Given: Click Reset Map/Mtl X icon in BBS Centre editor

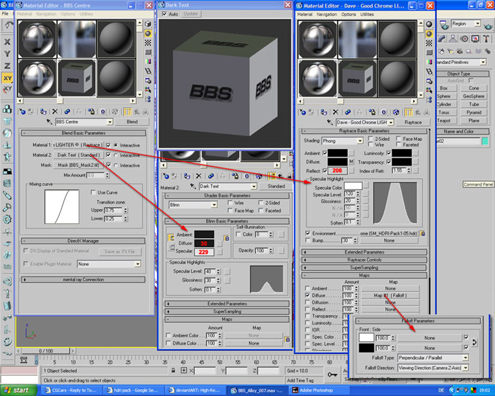Looking at the screenshot, I should 54,111.
